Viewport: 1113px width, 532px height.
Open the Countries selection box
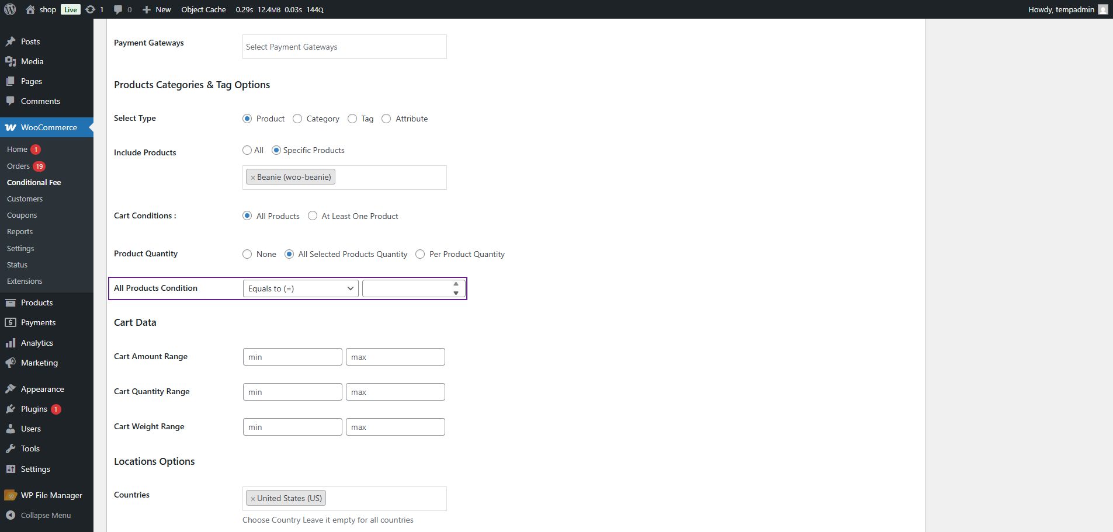pos(345,499)
